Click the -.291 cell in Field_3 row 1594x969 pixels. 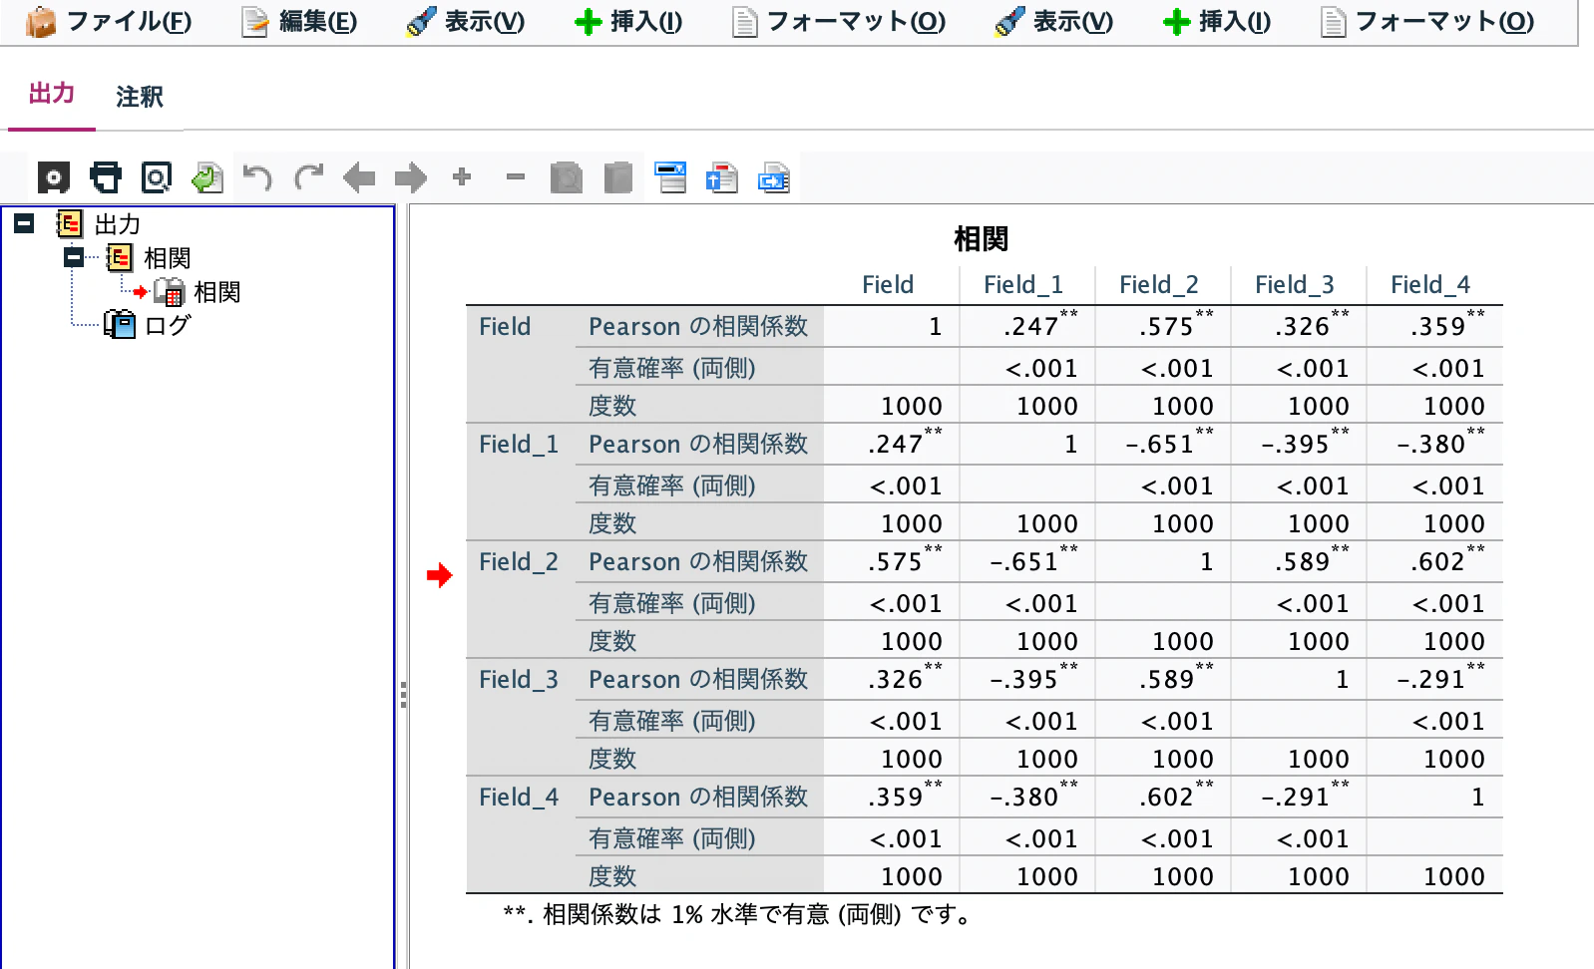pos(1434,679)
